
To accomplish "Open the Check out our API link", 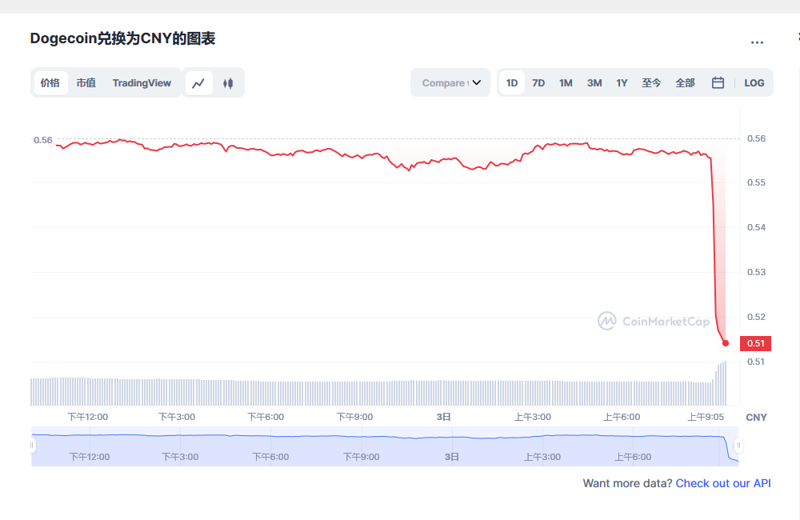I will [723, 483].
